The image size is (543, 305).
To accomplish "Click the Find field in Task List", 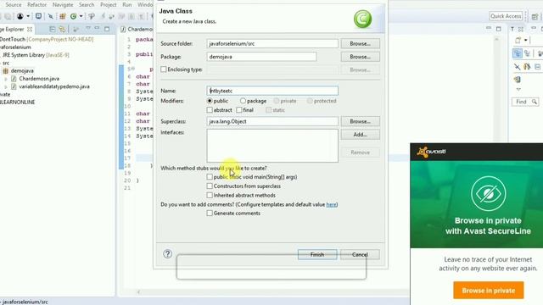I will click(x=525, y=102).
